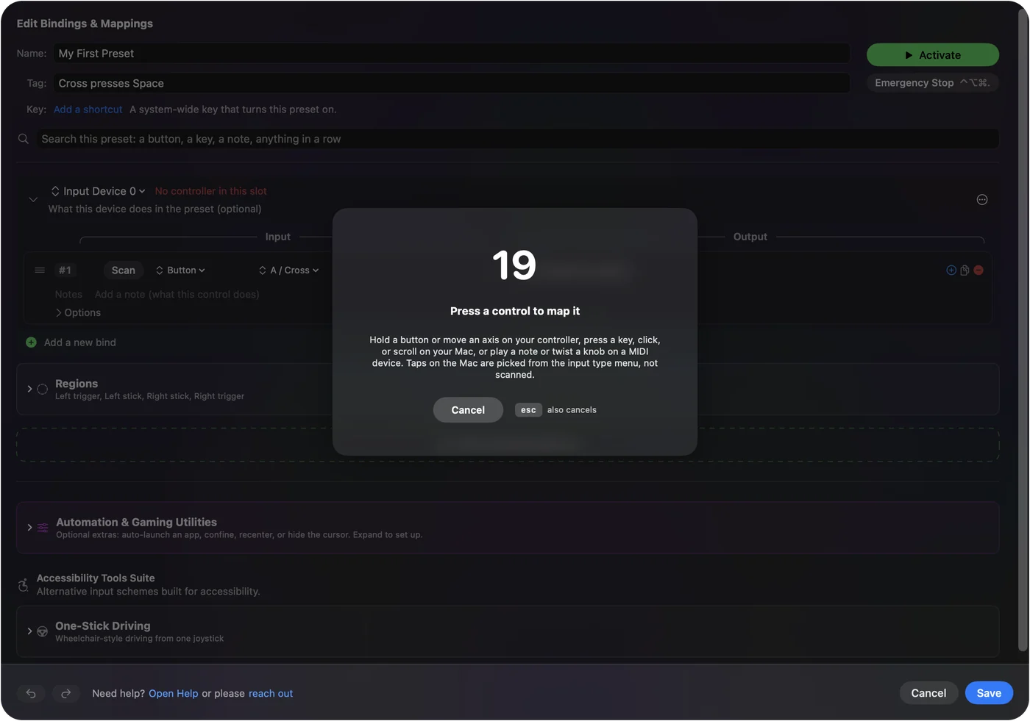Expand the Options disclosure

click(78, 313)
